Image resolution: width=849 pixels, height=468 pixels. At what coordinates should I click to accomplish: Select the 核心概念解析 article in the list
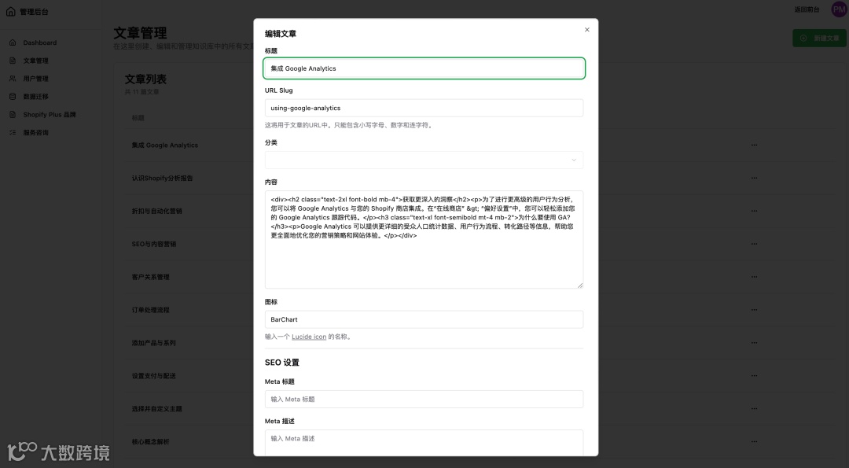click(150, 442)
